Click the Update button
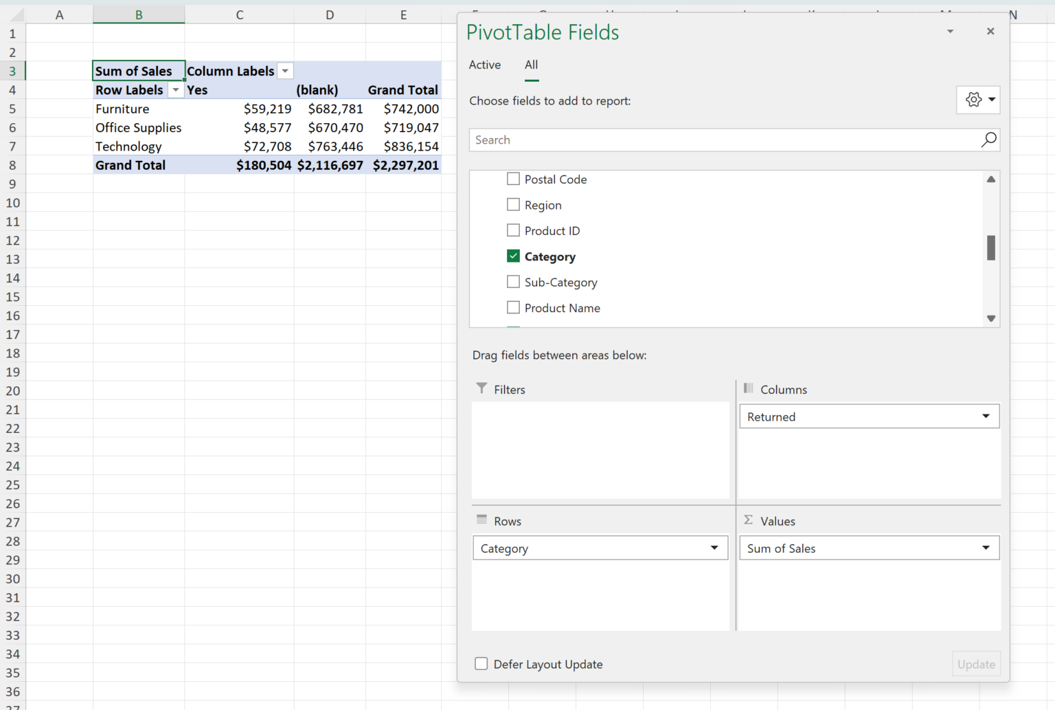 coord(975,664)
